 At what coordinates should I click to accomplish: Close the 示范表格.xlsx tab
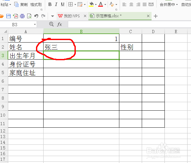[148, 16]
